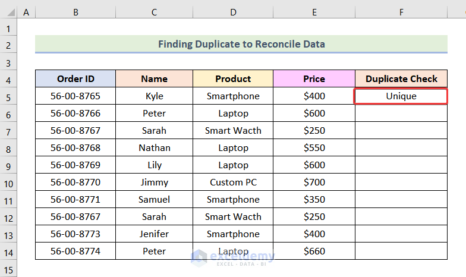Screen dimensions: 466x277
Task: Select row 12 header
Action: point(9,216)
